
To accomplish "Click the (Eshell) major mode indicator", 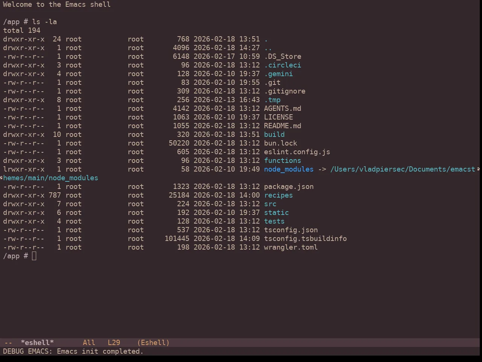I will click(153, 343).
